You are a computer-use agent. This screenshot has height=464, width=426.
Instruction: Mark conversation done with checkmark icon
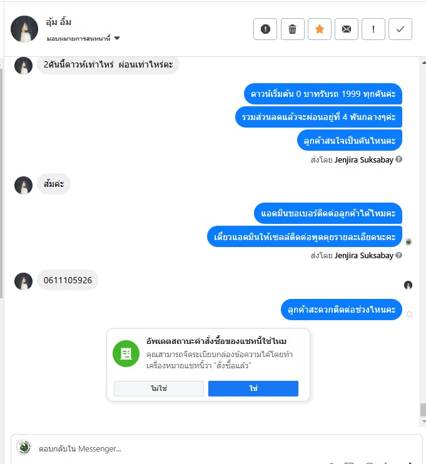[400, 29]
